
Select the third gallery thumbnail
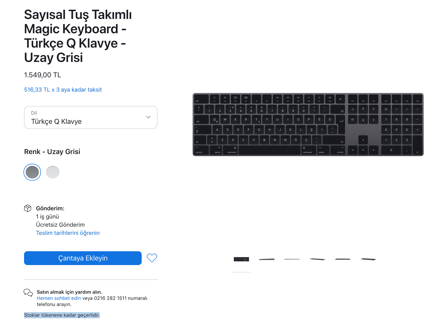pyautogui.click(x=292, y=259)
